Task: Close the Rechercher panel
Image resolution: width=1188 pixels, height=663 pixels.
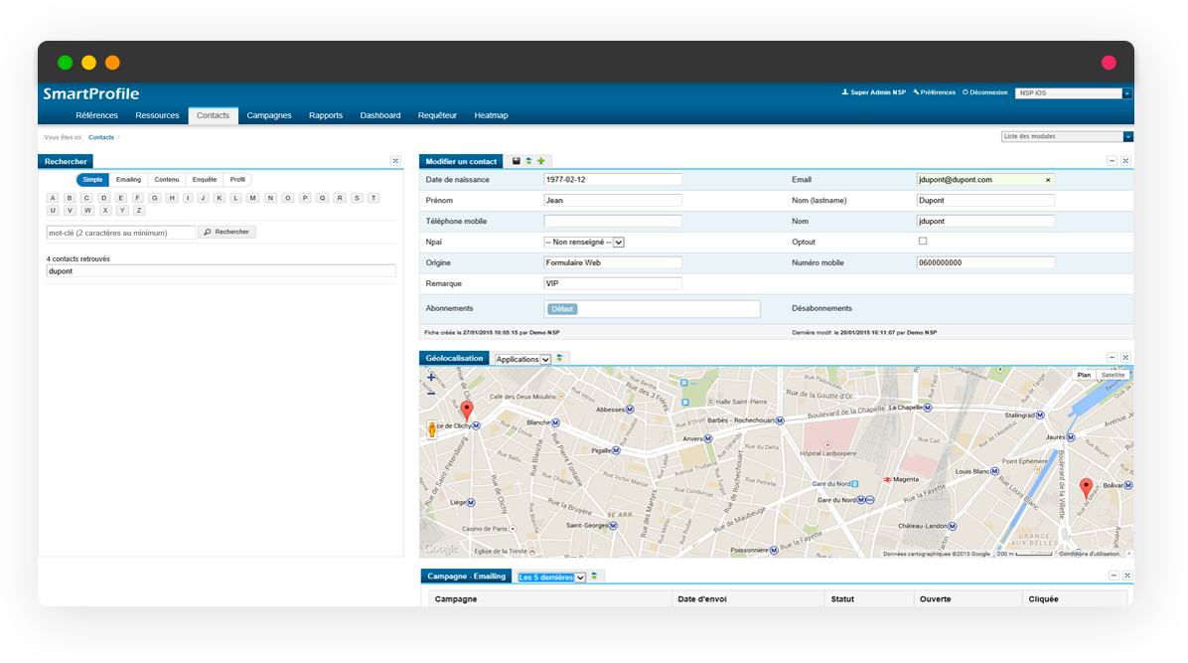Action: click(395, 161)
